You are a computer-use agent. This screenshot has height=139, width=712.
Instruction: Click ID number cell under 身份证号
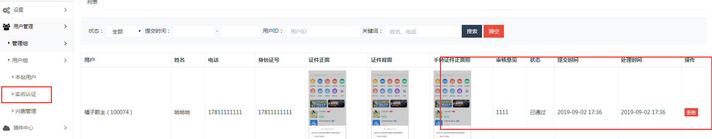pyautogui.click(x=275, y=112)
